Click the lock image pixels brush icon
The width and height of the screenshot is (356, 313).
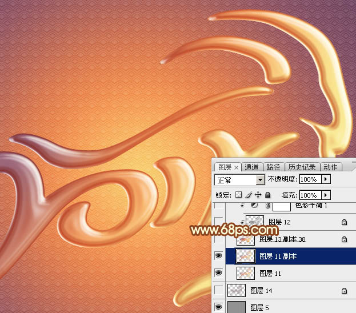point(249,195)
